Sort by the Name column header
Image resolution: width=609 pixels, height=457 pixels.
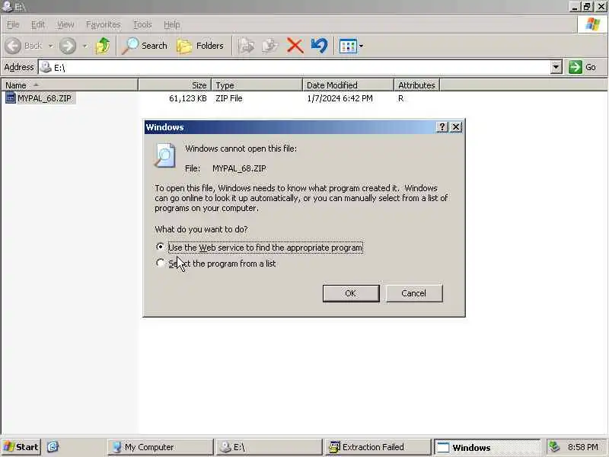coord(69,85)
